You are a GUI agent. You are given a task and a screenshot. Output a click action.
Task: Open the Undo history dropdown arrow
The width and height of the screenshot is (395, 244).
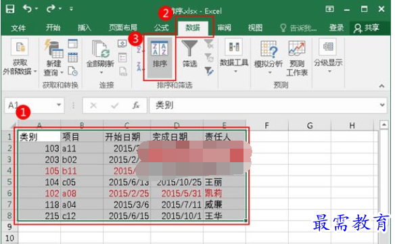(x=37, y=9)
